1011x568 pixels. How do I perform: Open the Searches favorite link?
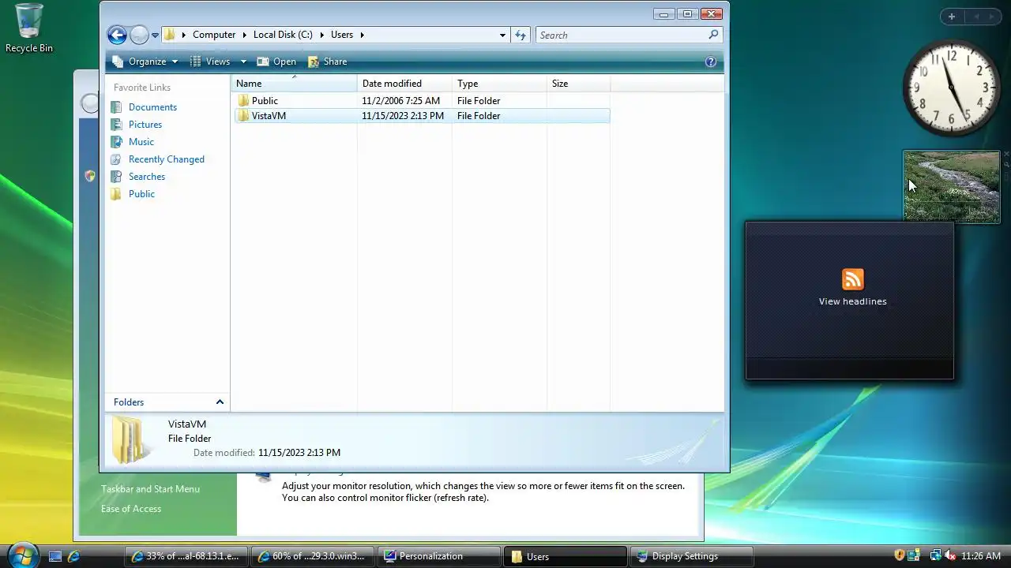(x=147, y=177)
